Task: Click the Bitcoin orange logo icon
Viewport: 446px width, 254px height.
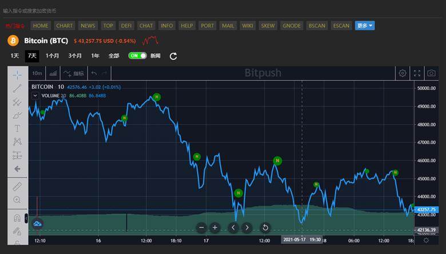Action: [13, 41]
